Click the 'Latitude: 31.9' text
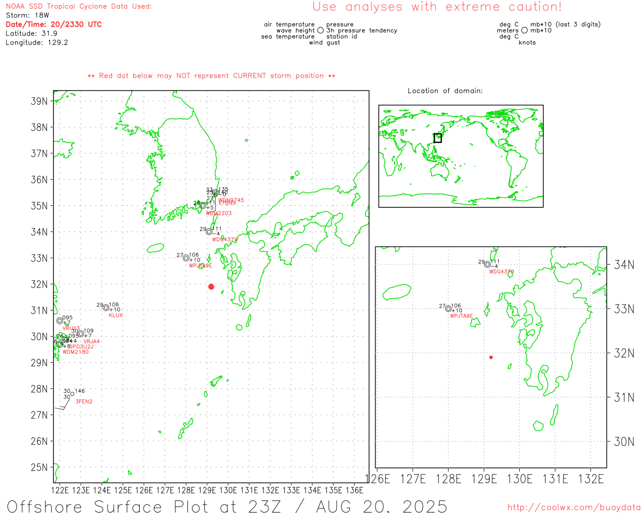 point(32,34)
